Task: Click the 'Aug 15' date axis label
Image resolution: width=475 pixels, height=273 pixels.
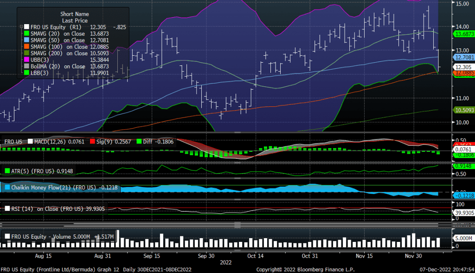Action: (x=43, y=256)
